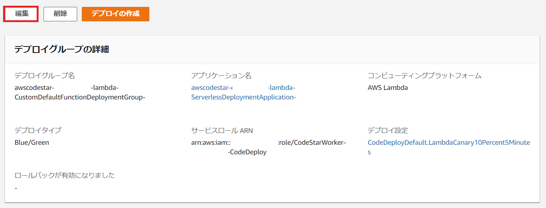Select the アプリケーション名 label
Screen dimensions: 546x208
(221, 75)
